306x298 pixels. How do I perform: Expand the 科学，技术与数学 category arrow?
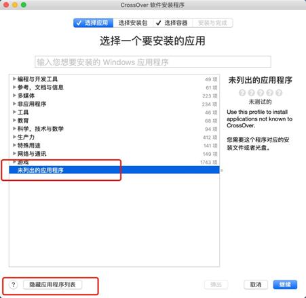click(14, 129)
